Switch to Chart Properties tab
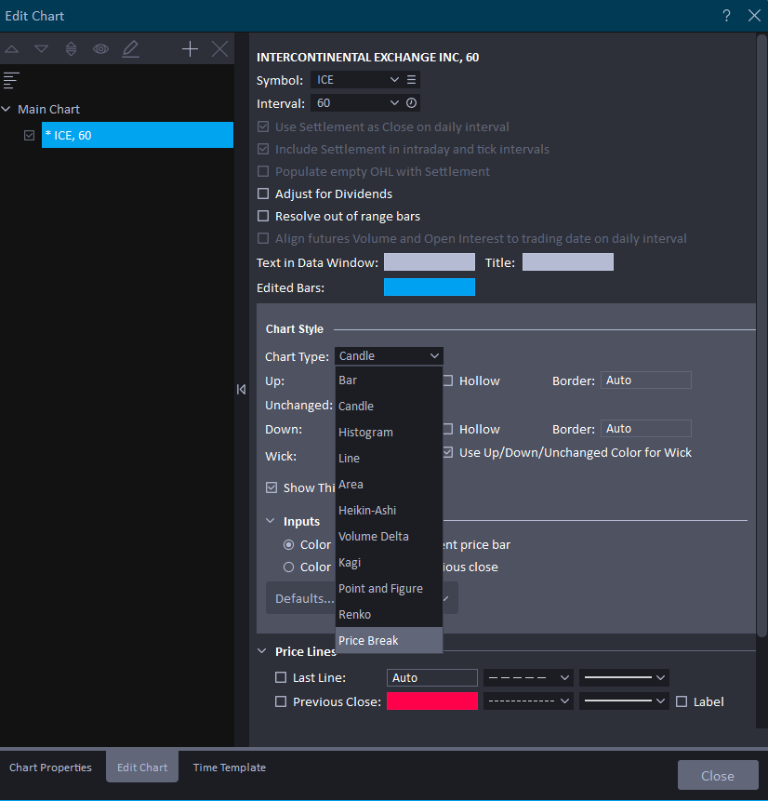 tap(50, 768)
